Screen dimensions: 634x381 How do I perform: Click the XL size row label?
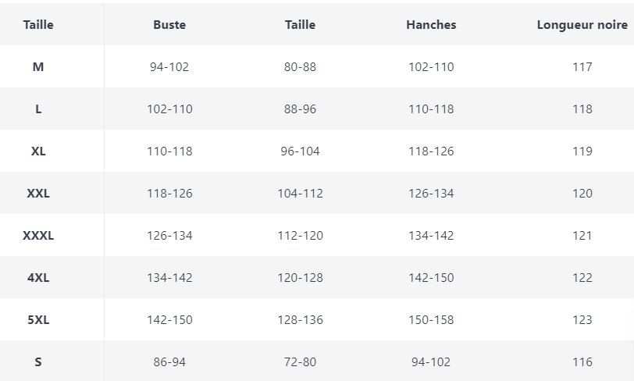38,151
